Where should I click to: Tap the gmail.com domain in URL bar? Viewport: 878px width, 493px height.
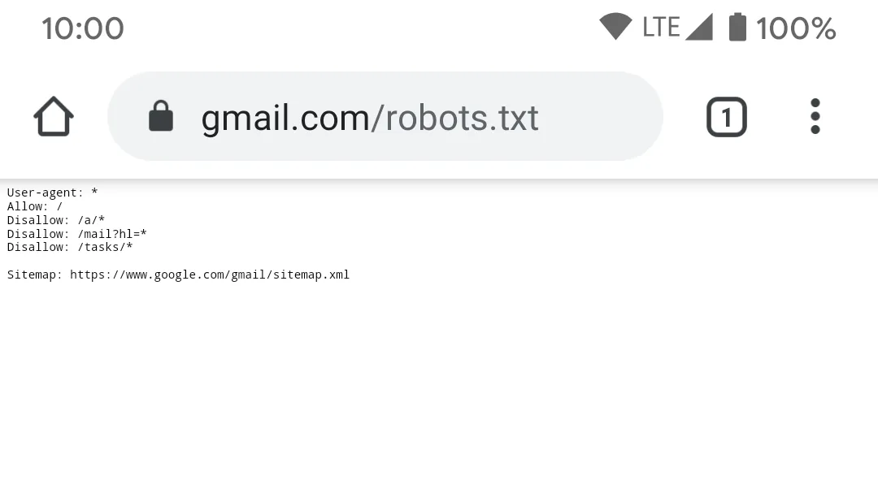point(285,119)
